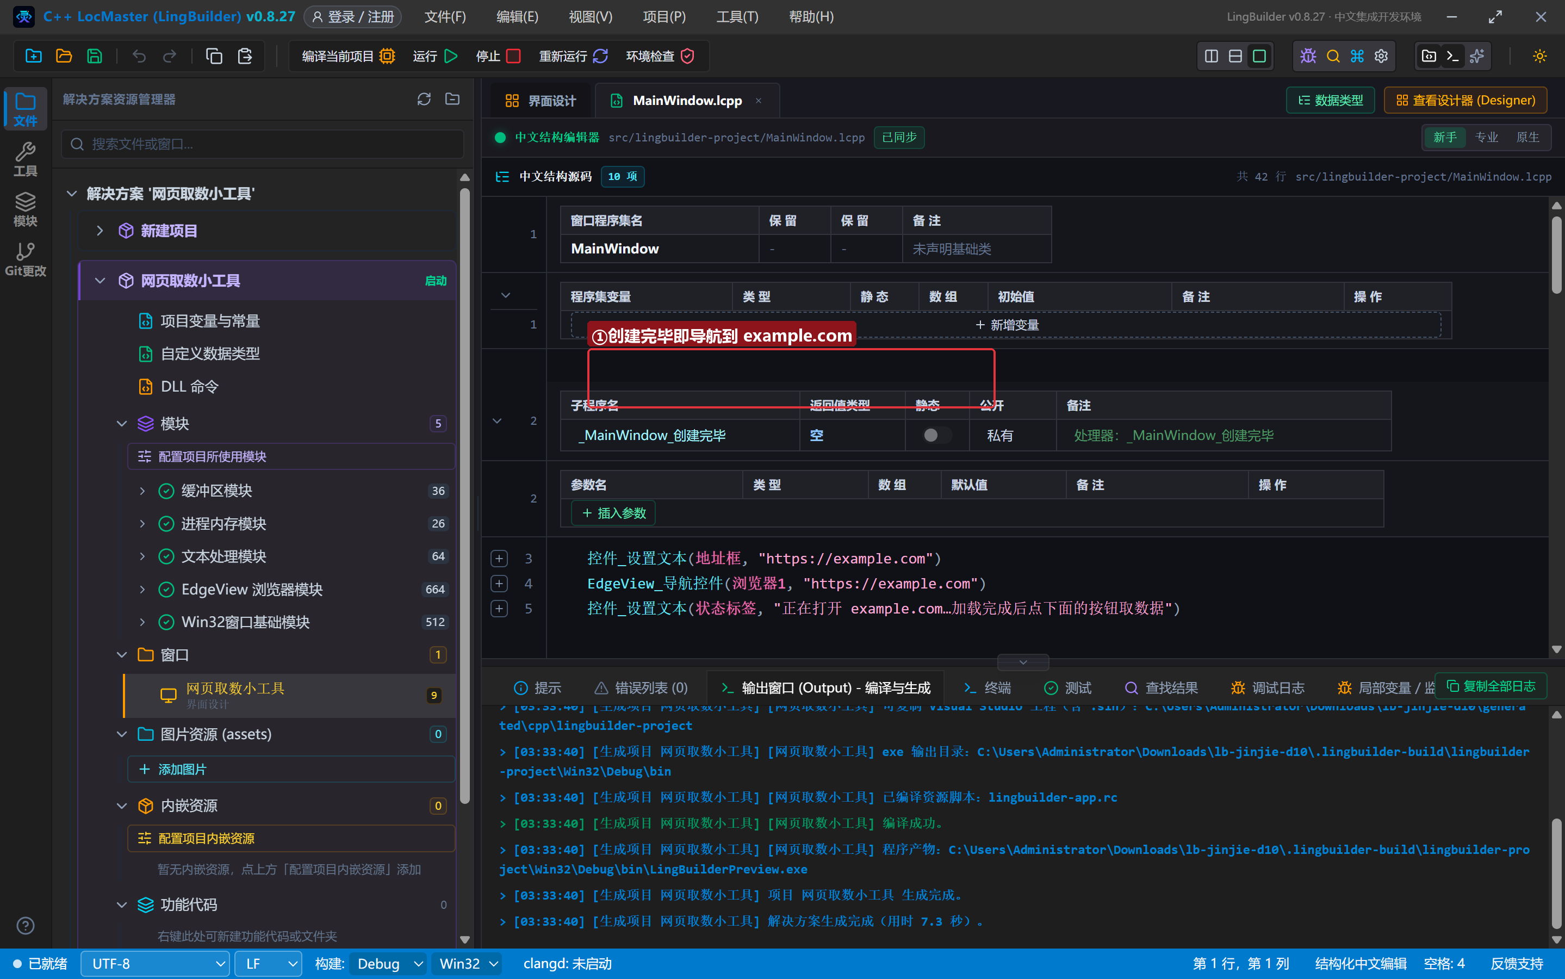1565x979 pixels.
Task: Expand EdgeView 浏览器模块 node
Action: tap(142, 589)
